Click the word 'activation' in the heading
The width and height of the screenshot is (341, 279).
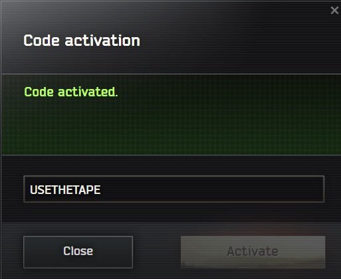pyautogui.click(x=102, y=41)
